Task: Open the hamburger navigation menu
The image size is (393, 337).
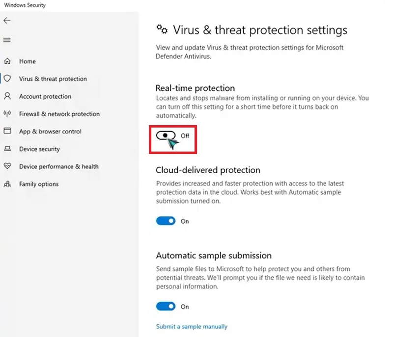Action: click(x=7, y=40)
